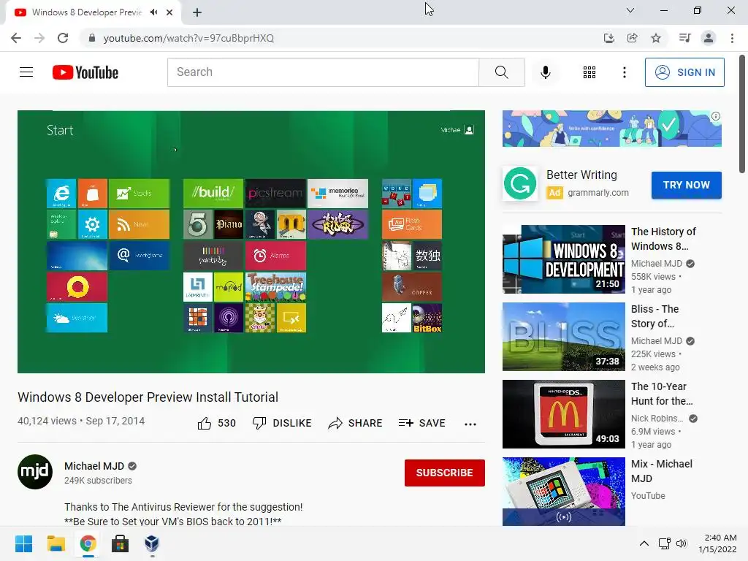Open Windows Start menu
The image size is (748, 561).
(x=23, y=543)
